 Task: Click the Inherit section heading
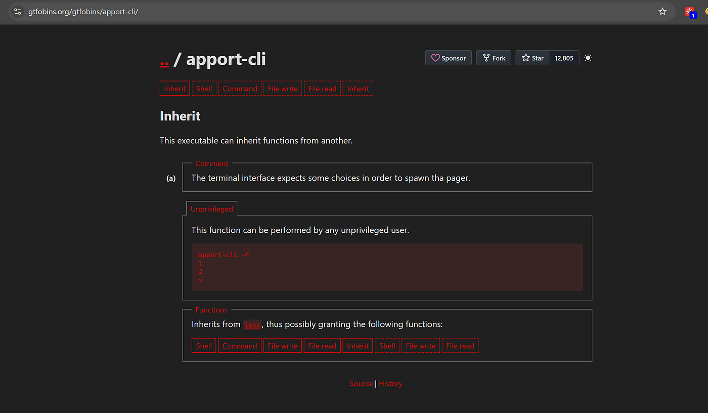click(x=180, y=116)
